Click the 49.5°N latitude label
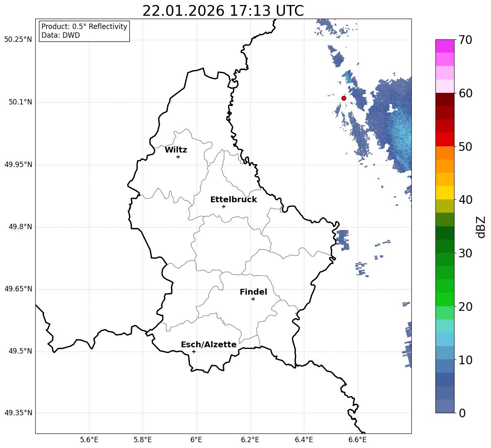The image size is (491, 448). click(x=20, y=351)
